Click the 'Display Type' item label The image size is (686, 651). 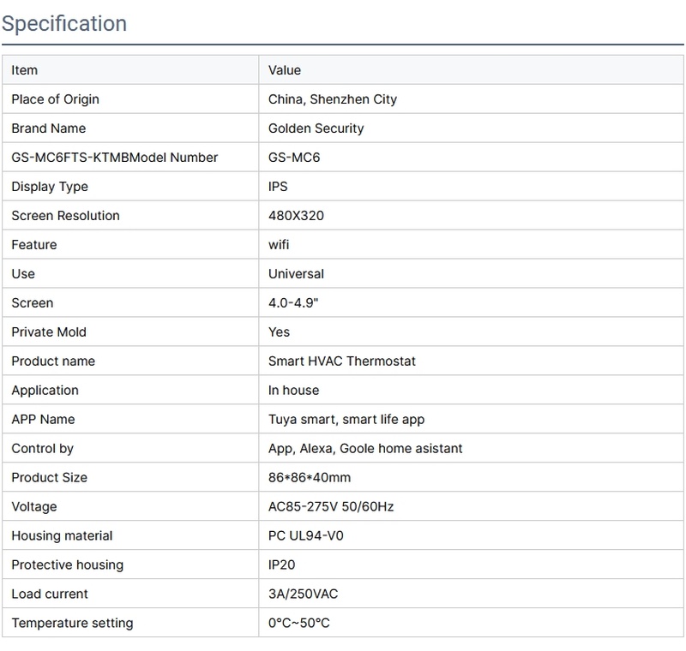click(x=50, y=187)
